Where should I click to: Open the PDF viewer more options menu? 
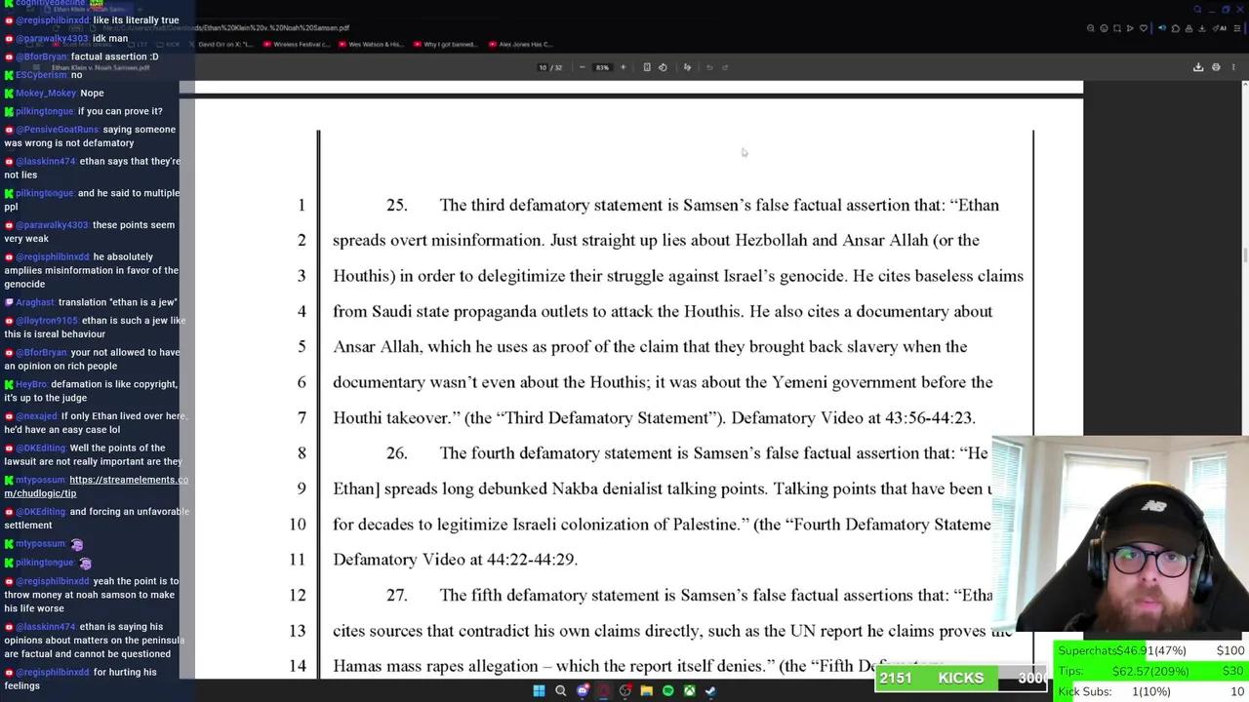click(1233, 67)
